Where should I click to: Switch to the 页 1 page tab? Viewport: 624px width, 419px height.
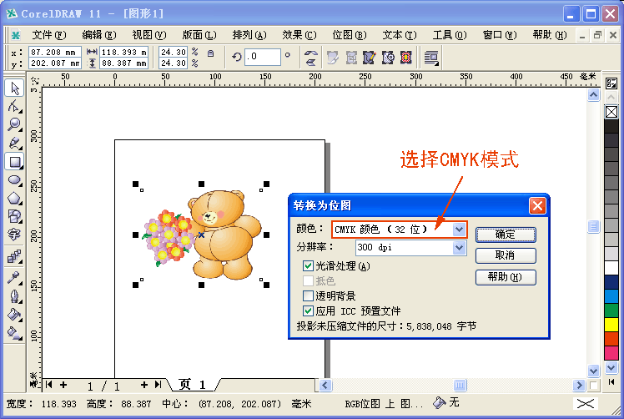[192, 385]
